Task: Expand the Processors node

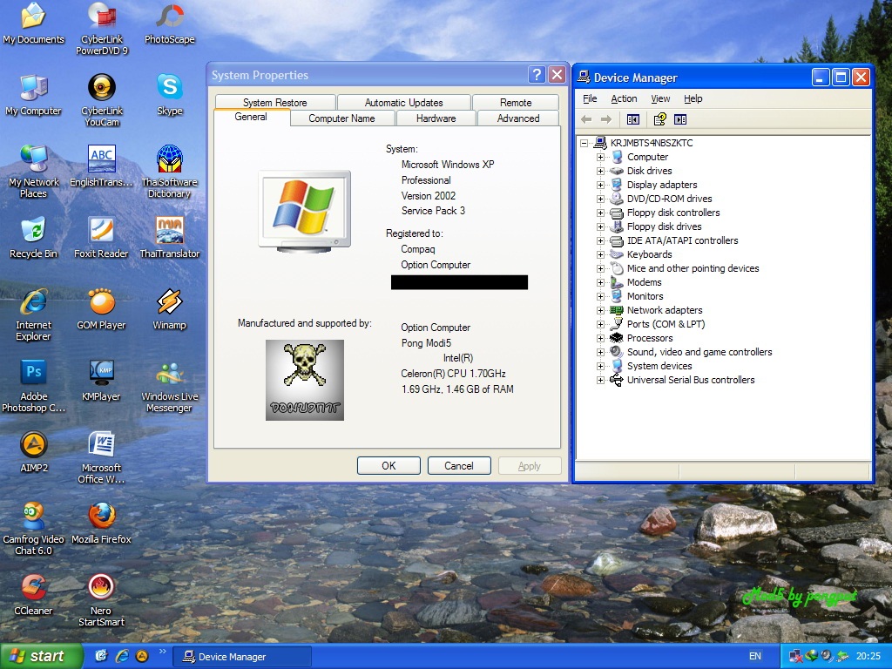Action: 600,339
